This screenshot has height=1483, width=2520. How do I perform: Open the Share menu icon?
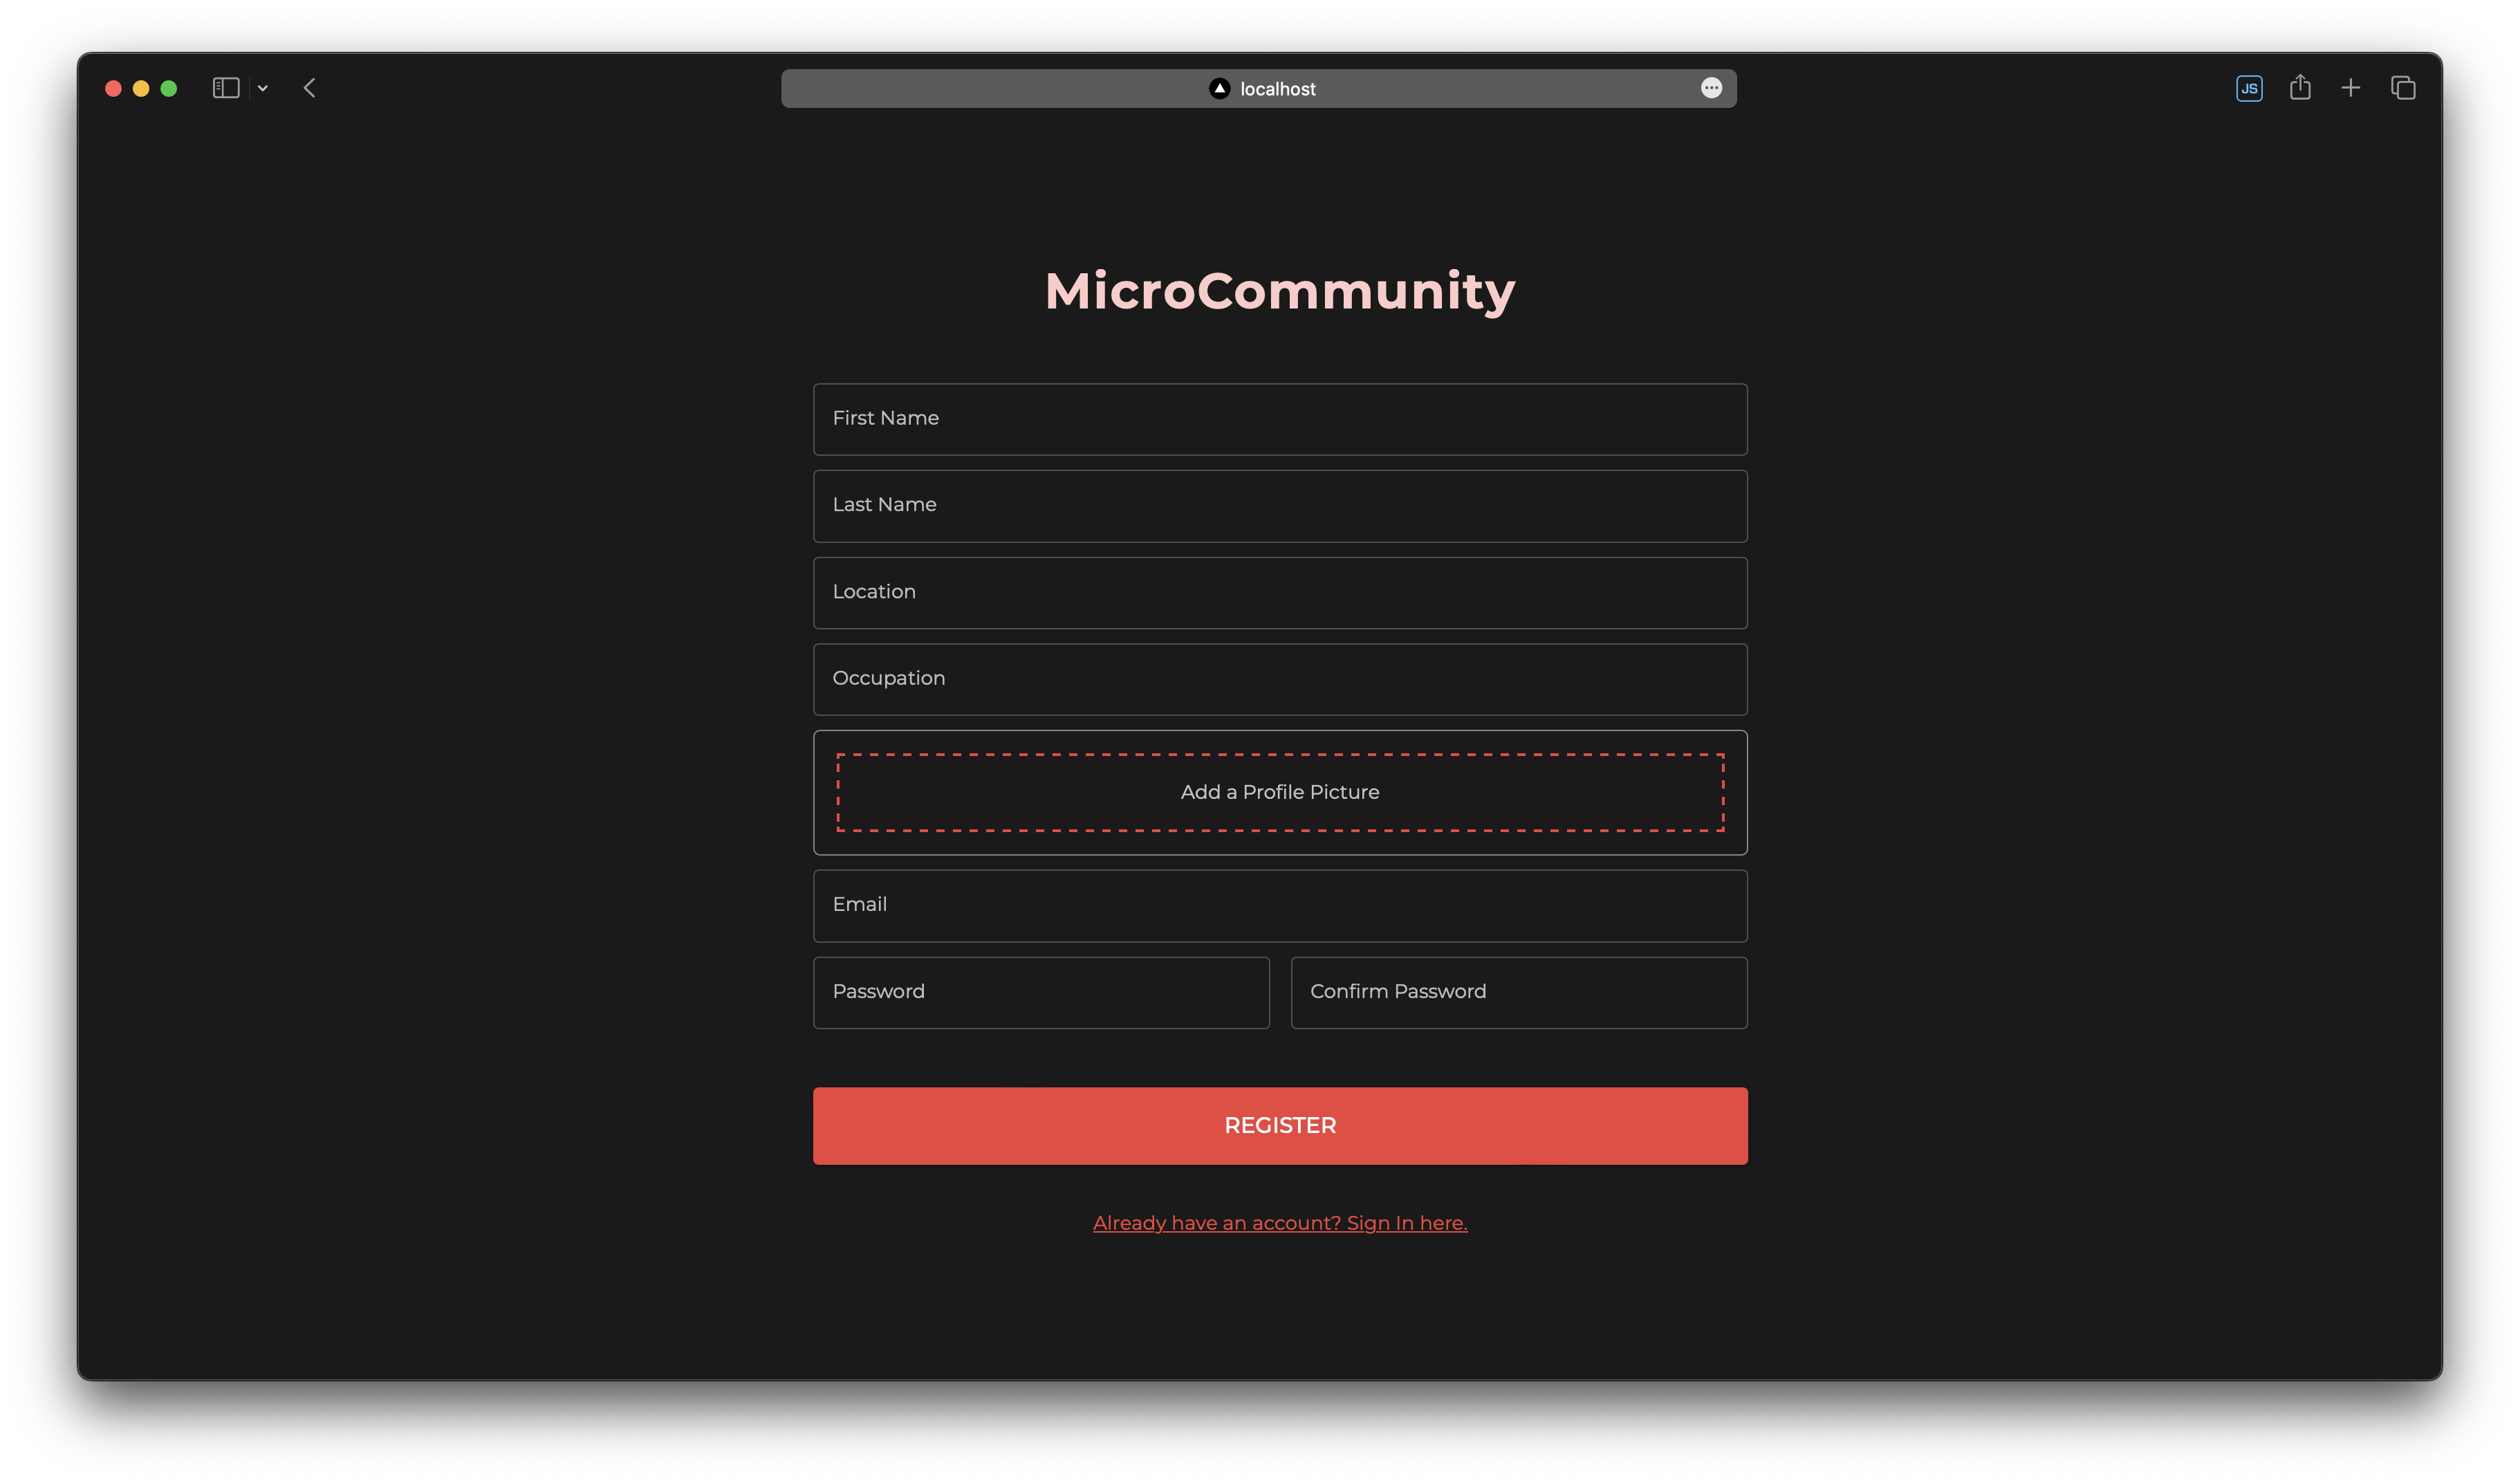point(2300,88)
